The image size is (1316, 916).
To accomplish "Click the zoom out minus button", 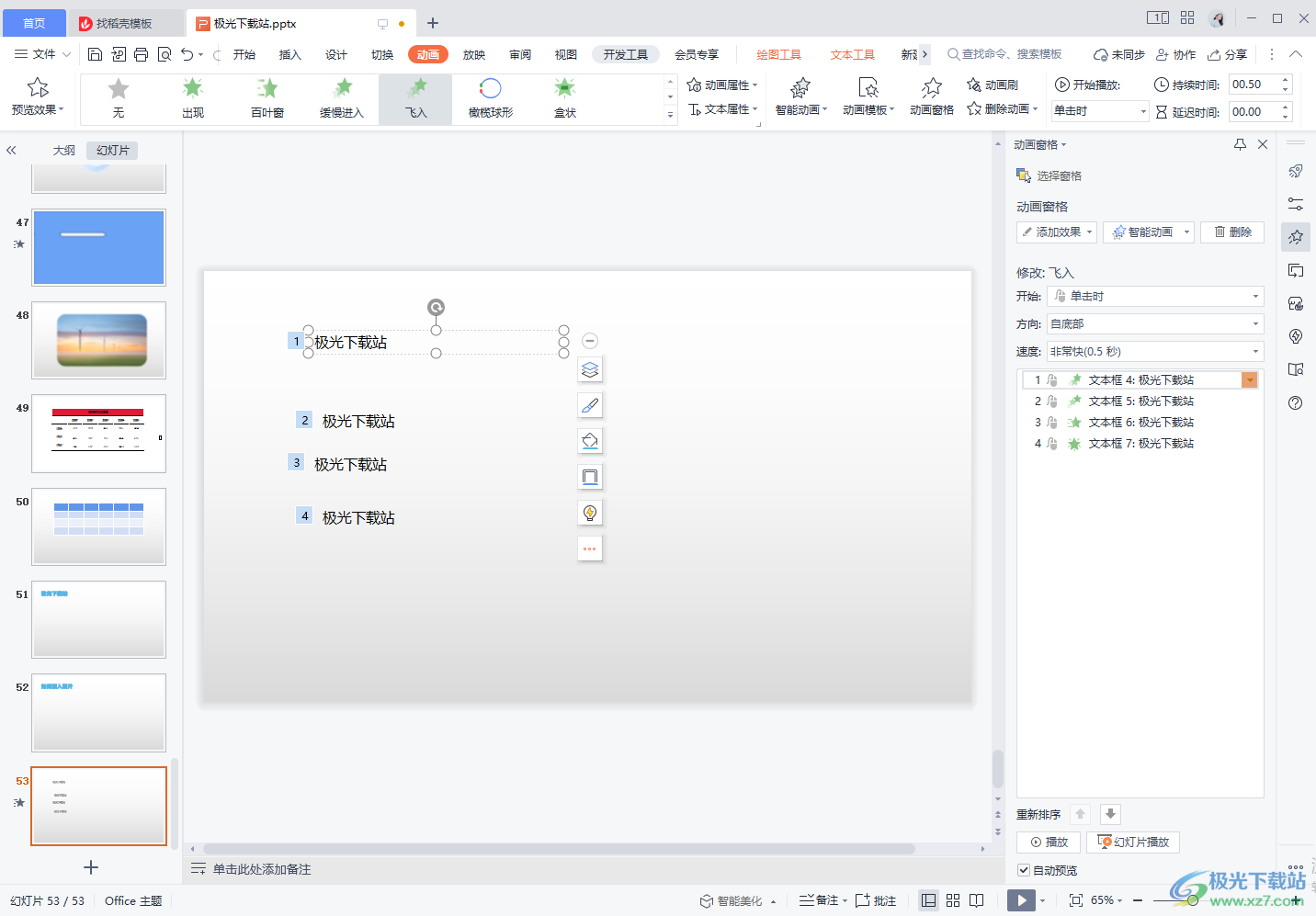I will [x=1138, y=900].
